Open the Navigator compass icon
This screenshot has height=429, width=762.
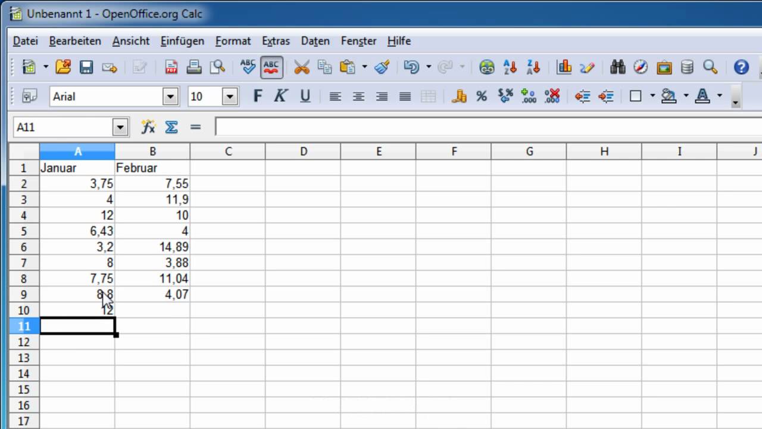(641, 67)
